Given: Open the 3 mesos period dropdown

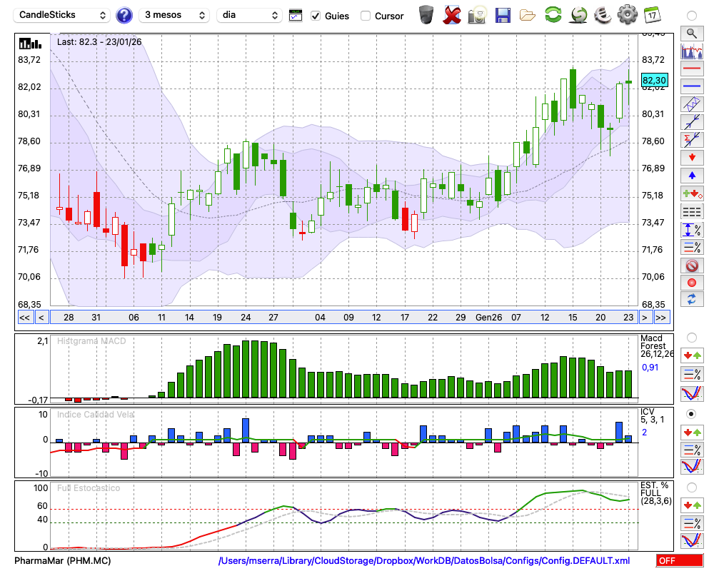Looking at the screenshot, I should (x=174, y=15).
